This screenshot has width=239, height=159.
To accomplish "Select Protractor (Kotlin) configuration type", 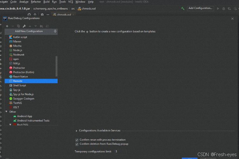I will (31, 72).
